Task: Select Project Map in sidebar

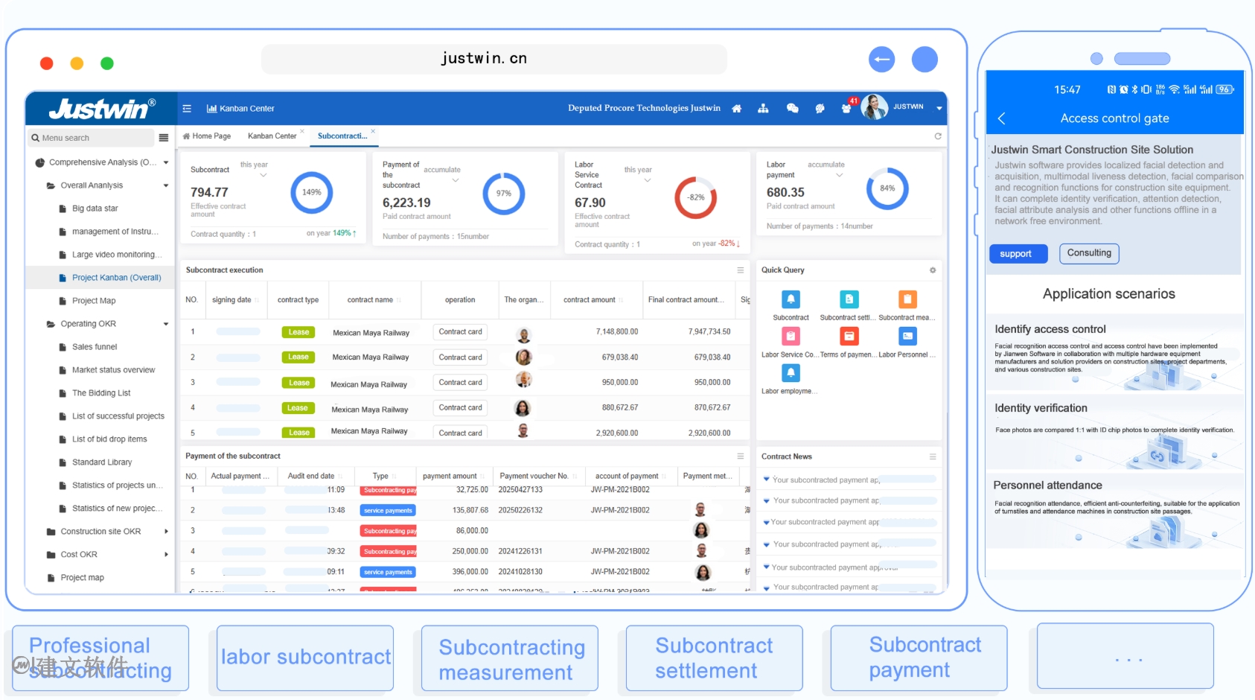Action: coord(94,301)
